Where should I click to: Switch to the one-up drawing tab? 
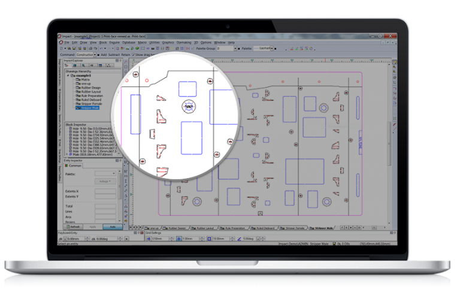152,228
